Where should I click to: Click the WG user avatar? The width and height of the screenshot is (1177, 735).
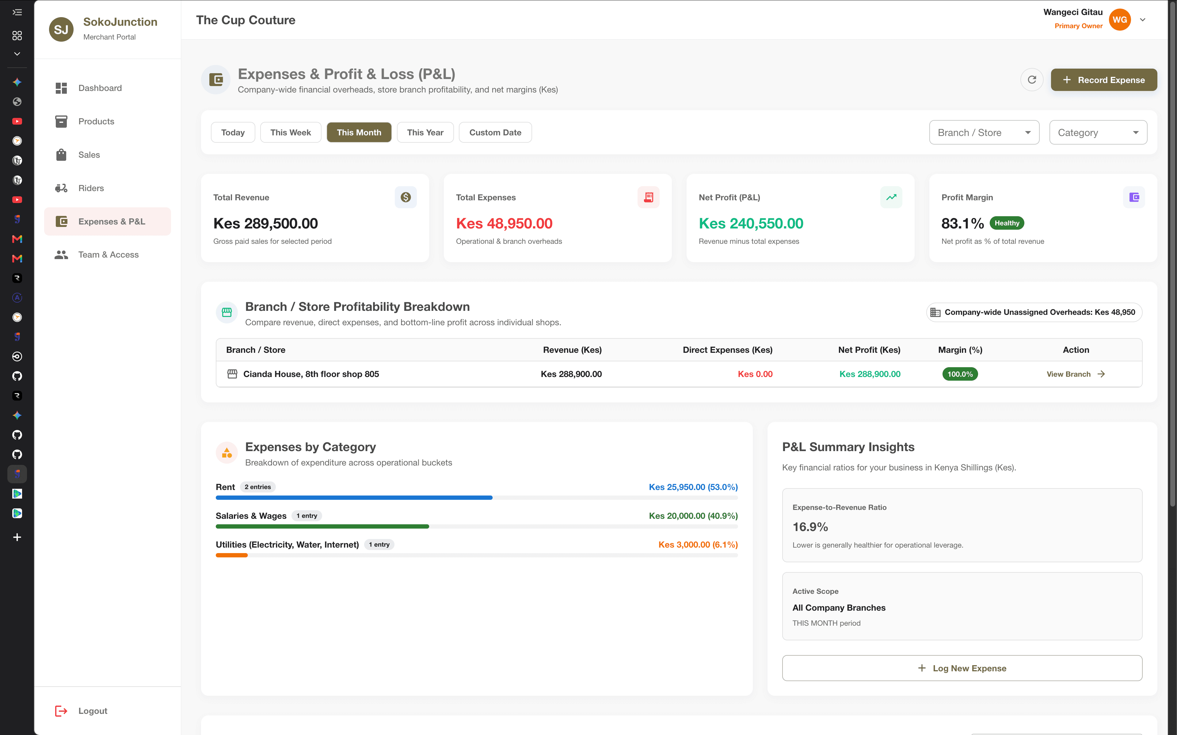click(1120, 19)
